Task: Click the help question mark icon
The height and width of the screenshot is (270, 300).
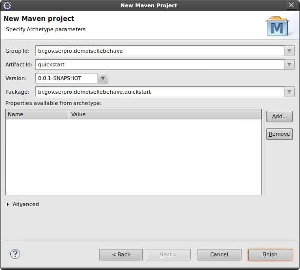Action: (x=15, y=254)
